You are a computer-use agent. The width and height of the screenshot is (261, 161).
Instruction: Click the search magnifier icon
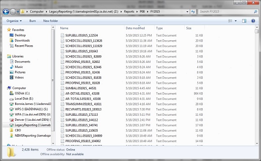tap(256, 12)
